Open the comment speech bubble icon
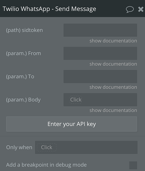This screenshot has height=171, width=145. (x=130, y=10)
